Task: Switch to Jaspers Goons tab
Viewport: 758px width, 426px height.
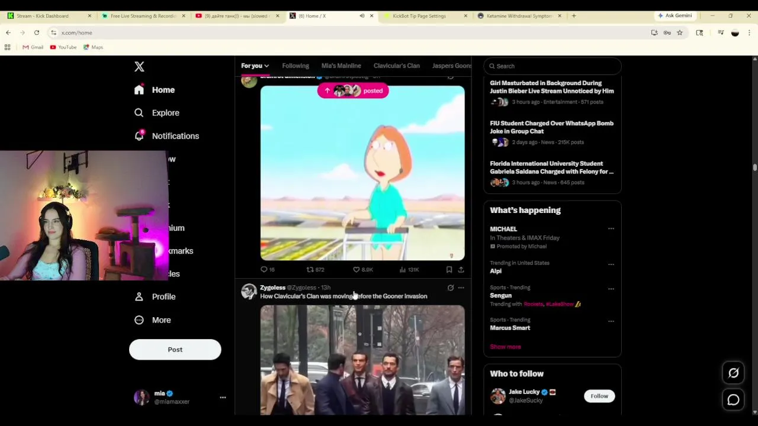Action: (452, 66)
